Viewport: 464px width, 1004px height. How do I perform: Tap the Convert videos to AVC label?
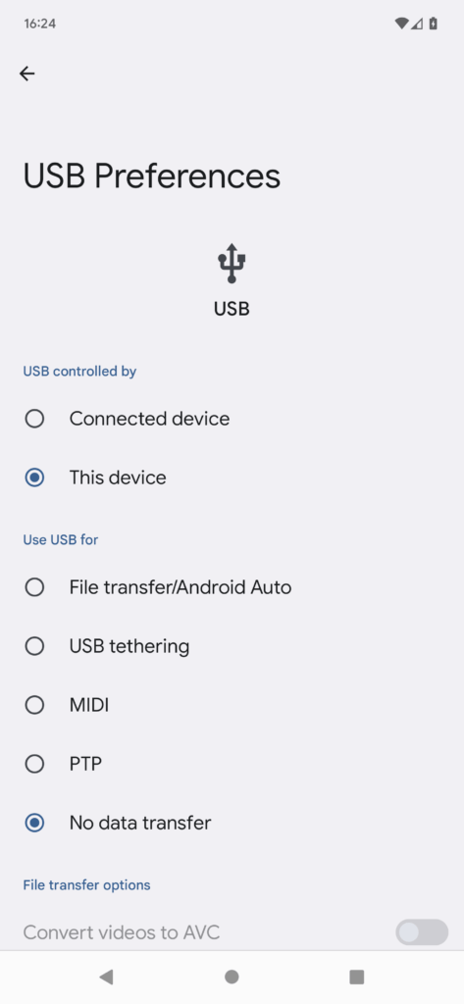[121, 932]
